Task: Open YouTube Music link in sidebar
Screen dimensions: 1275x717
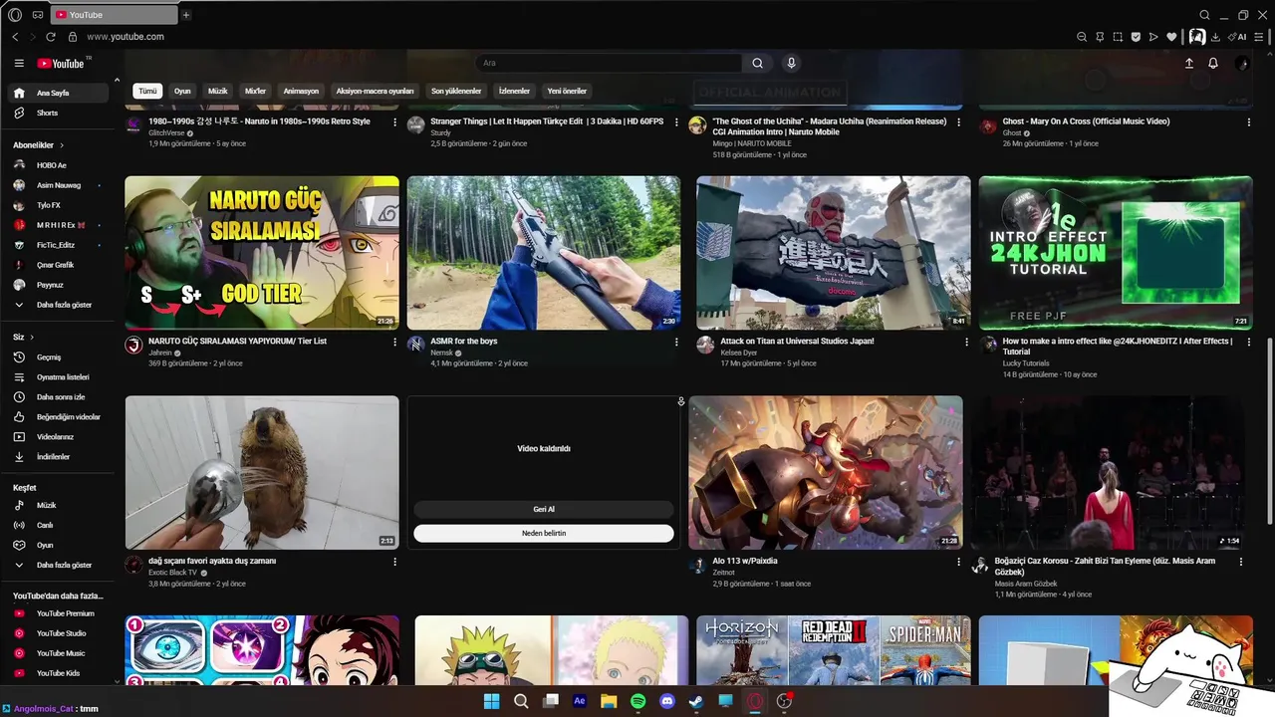Action: 60,653
